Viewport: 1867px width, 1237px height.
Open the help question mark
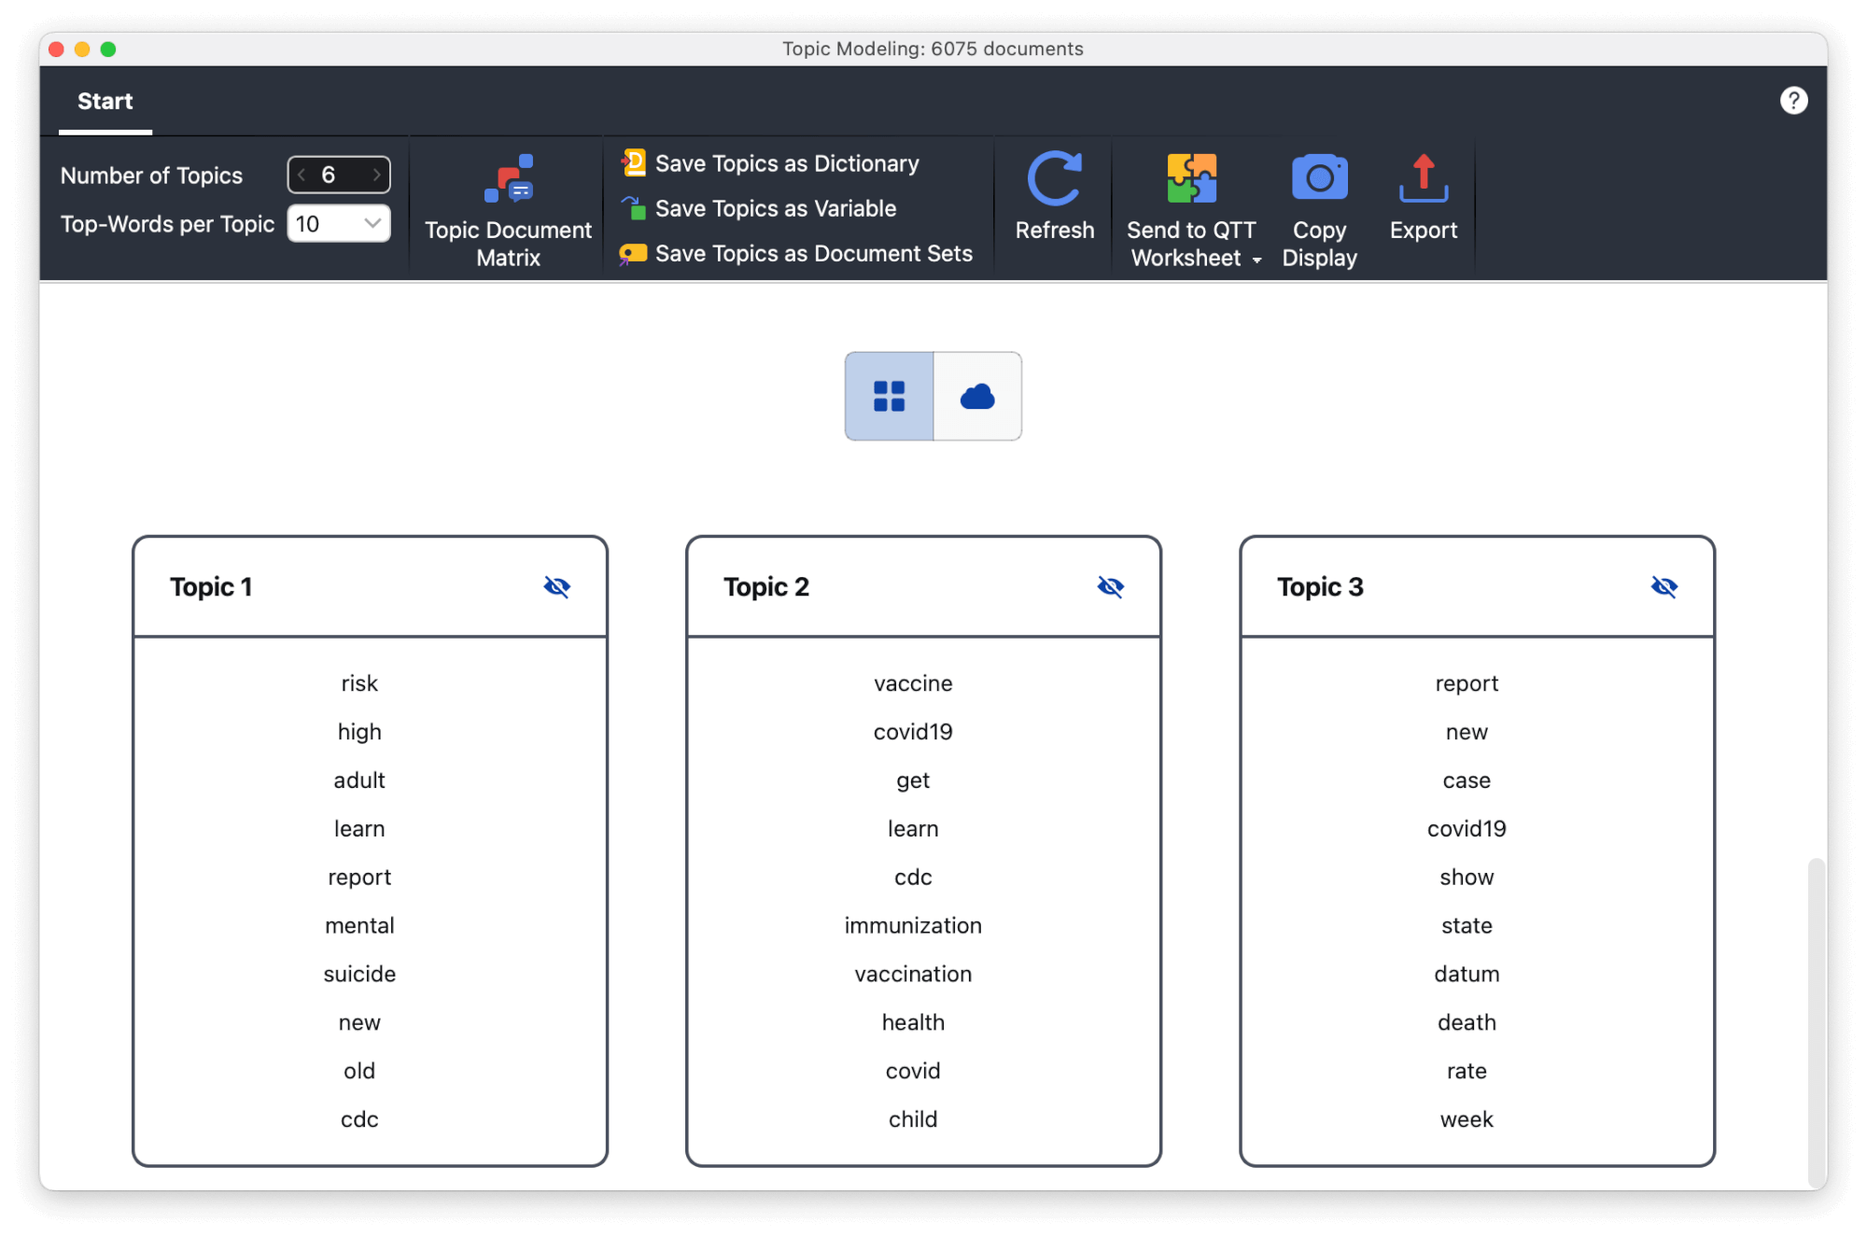pyautogui.click(x=1793, y=101)
